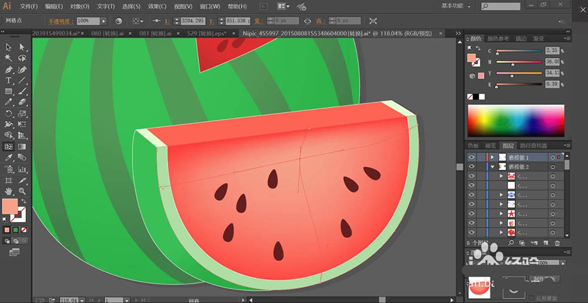Click the Direct Selection tool
The width and height of the screenshot is (588, 303).
pyautogui.click(x=22, y=47)
